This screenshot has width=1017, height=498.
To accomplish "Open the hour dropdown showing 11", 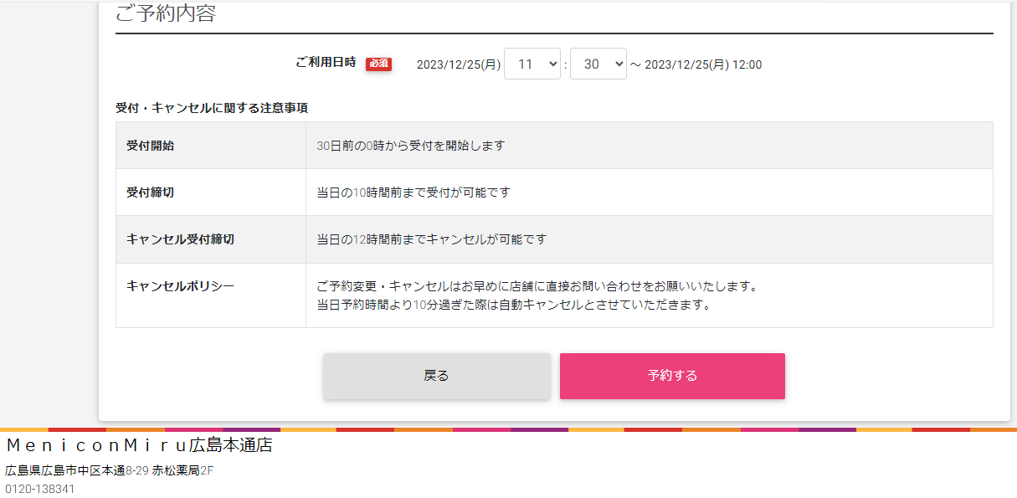I will click(532, 64).
